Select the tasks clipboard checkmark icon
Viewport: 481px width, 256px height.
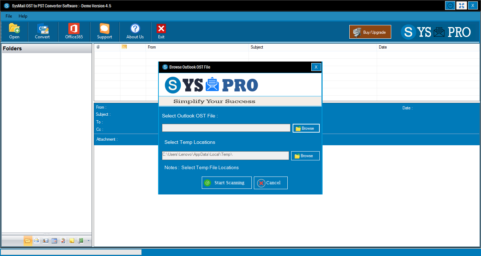coord(63,241)
